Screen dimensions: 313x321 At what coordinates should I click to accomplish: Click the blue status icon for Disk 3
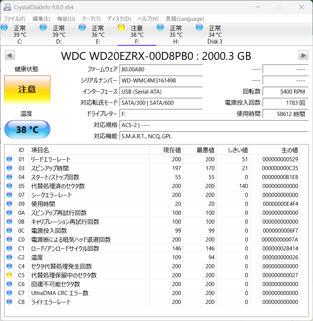click(199, 27)
